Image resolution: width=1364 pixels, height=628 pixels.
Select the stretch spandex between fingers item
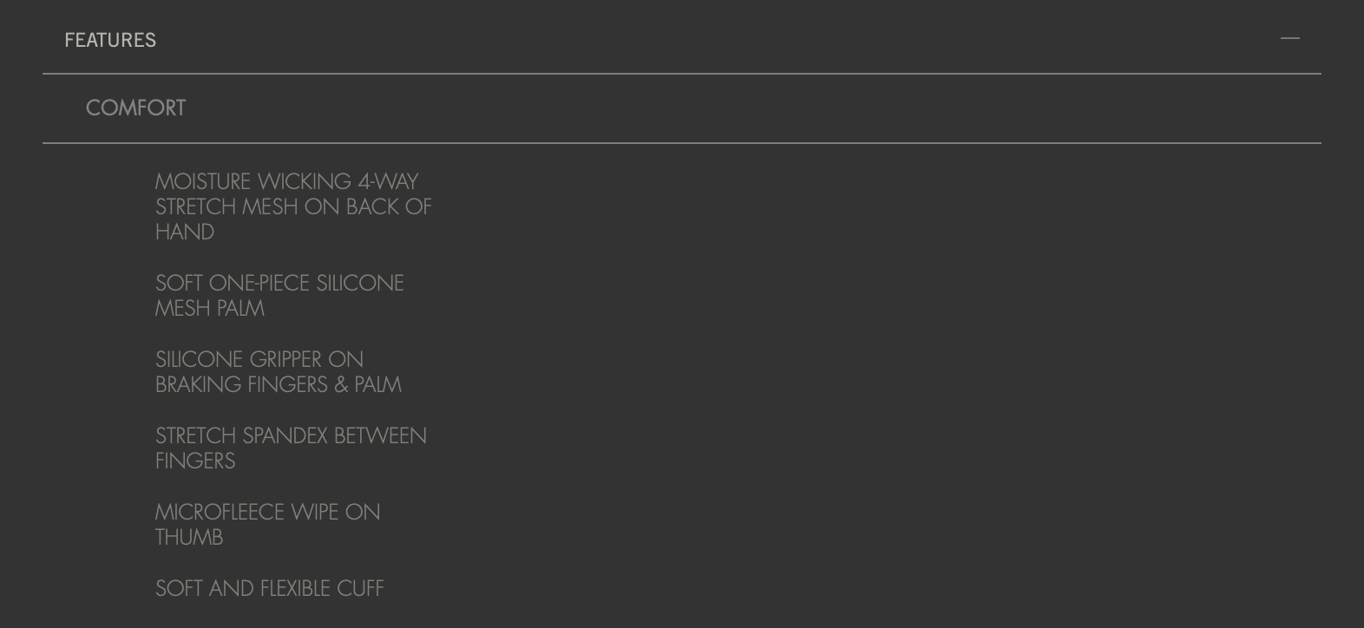click(x=291, y=448)
